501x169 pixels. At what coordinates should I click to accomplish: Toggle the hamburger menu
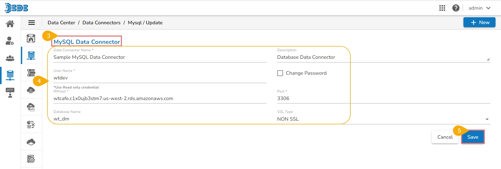[x=32, y=23]
